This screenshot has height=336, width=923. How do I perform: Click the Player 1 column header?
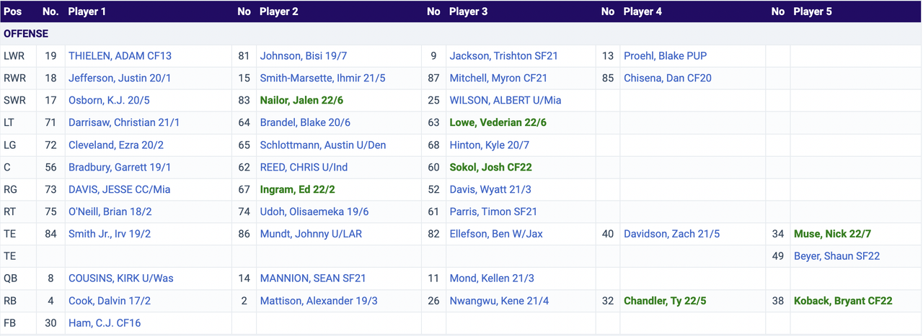click(87, 12)
